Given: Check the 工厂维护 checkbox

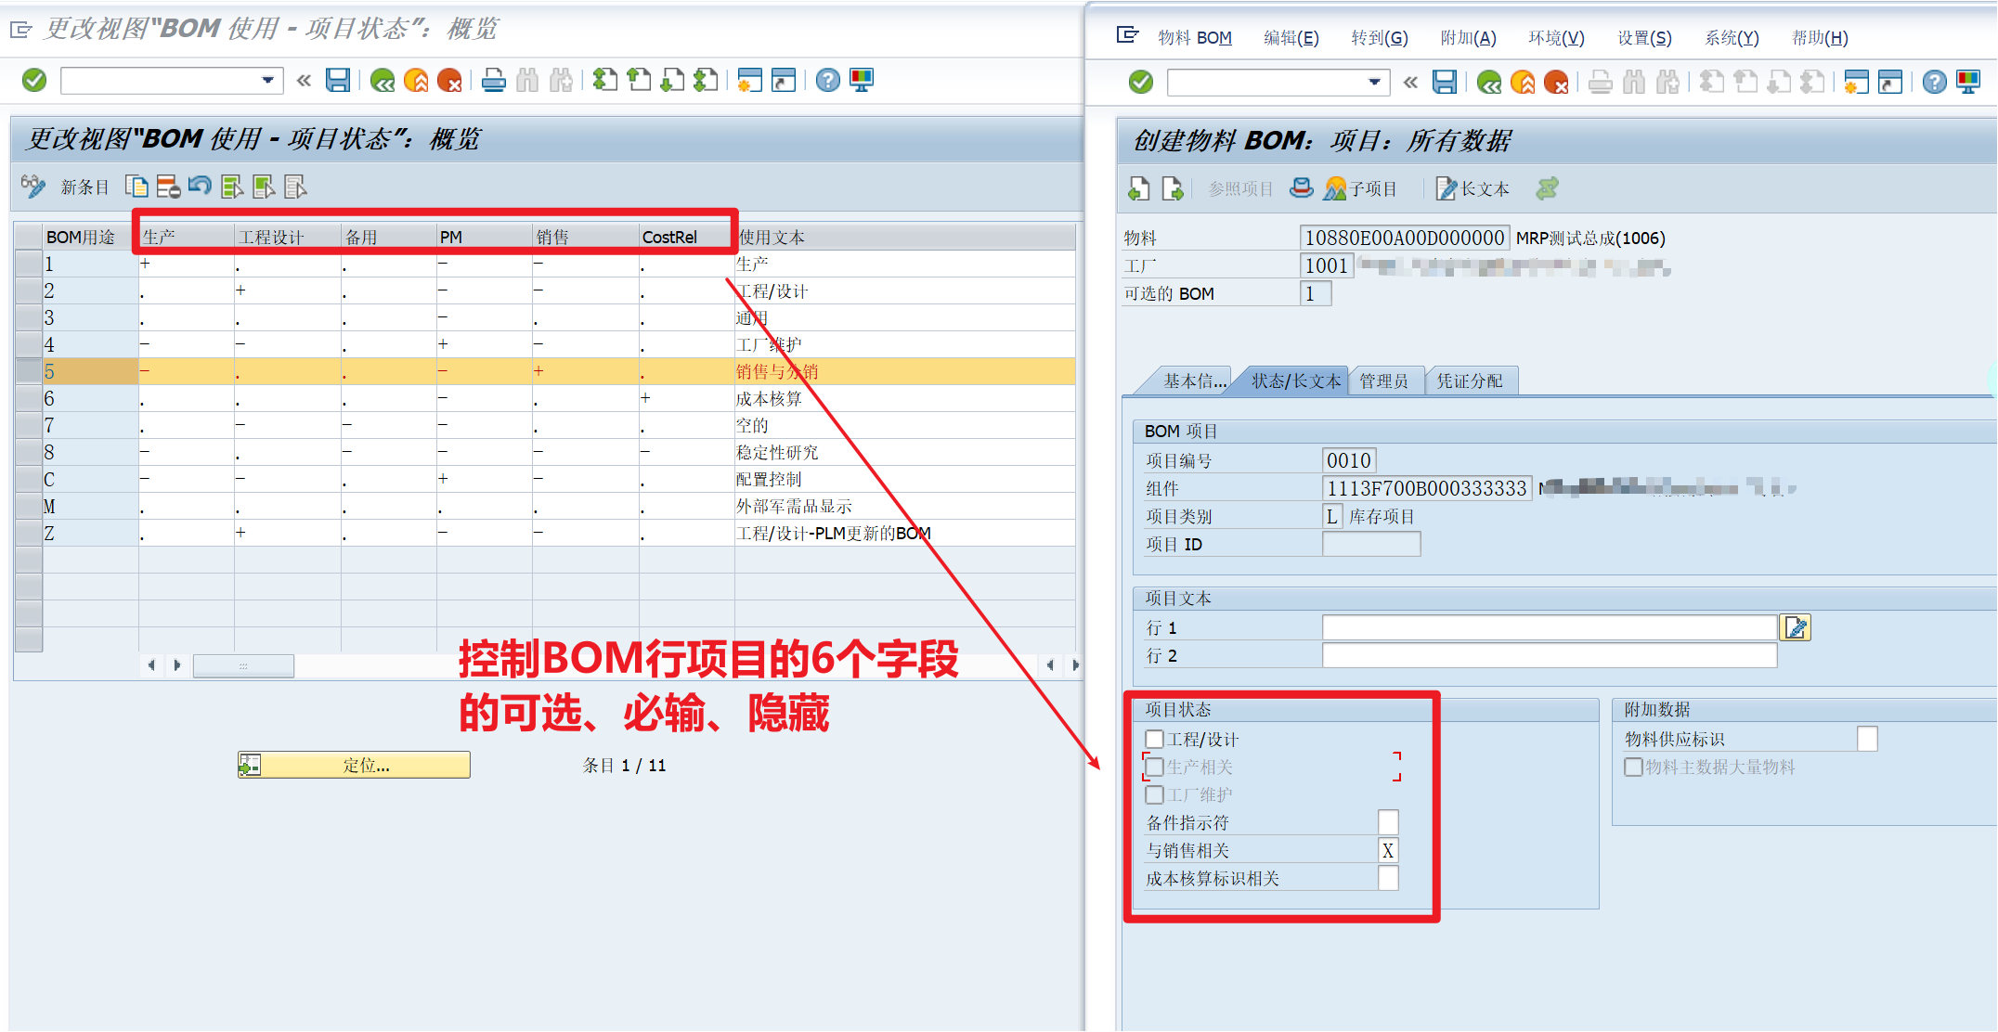Looking at the screenshot, I should [1154, 794].
